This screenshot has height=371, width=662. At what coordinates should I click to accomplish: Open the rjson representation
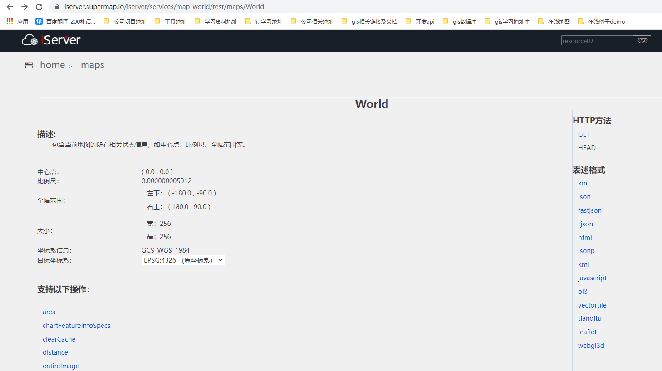click(x=585, y=224)
